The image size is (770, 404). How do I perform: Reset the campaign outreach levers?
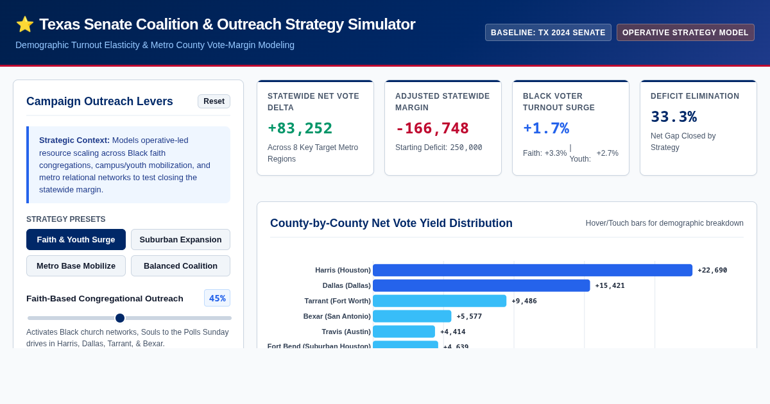click(214, 101)
